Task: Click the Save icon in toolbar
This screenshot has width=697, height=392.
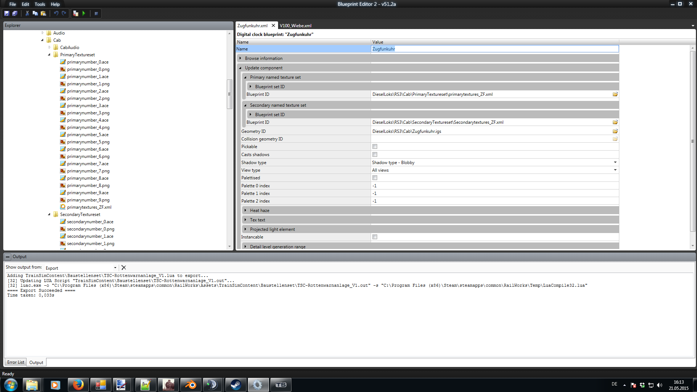Action: (x=7, y=13)
